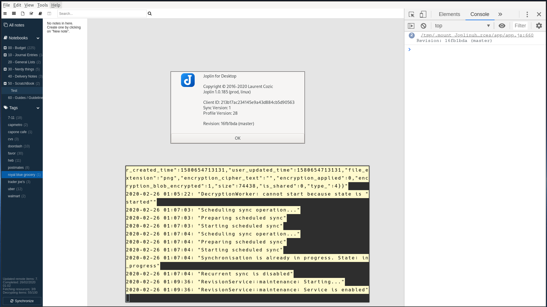This screenshot has height=307, width=547.
Task: Select the capone cafe tag
Action: pos(22,132)
